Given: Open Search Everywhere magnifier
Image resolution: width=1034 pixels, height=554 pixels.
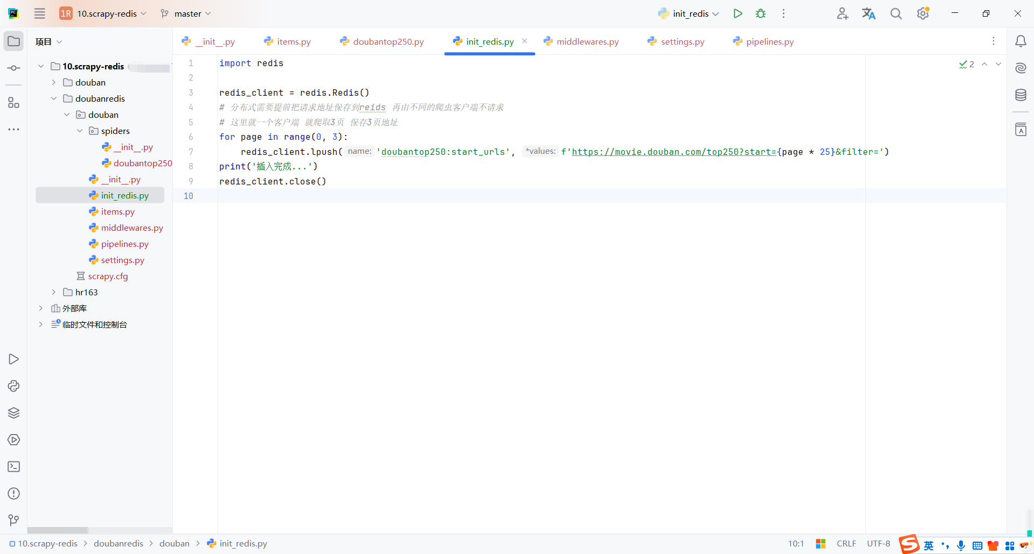Looking at the screenshot, I should pos(896,13).
